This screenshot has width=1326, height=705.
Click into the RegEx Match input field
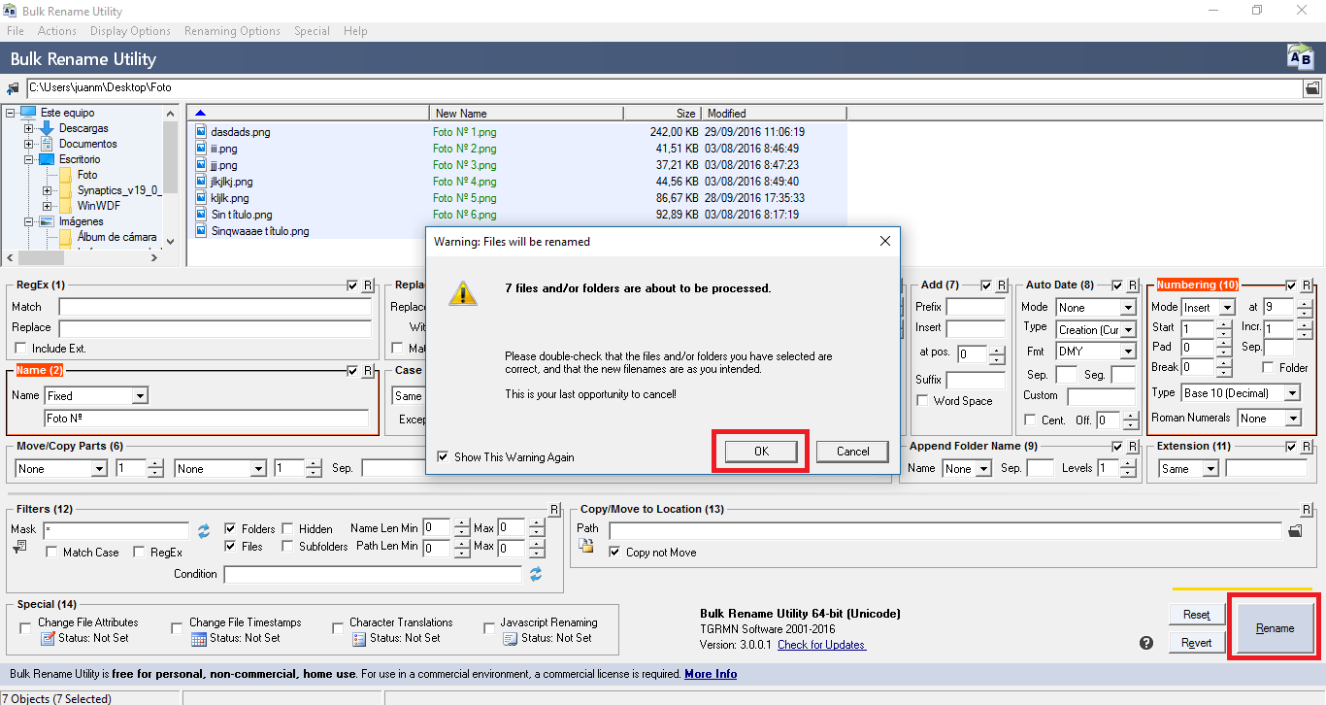point(215,307)
